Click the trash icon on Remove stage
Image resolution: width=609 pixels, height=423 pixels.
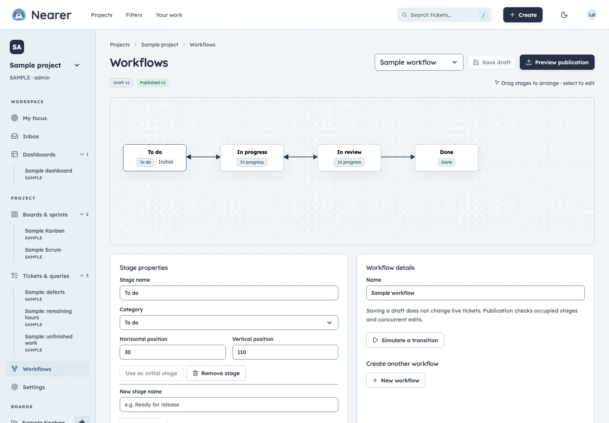tap(195, 373)
